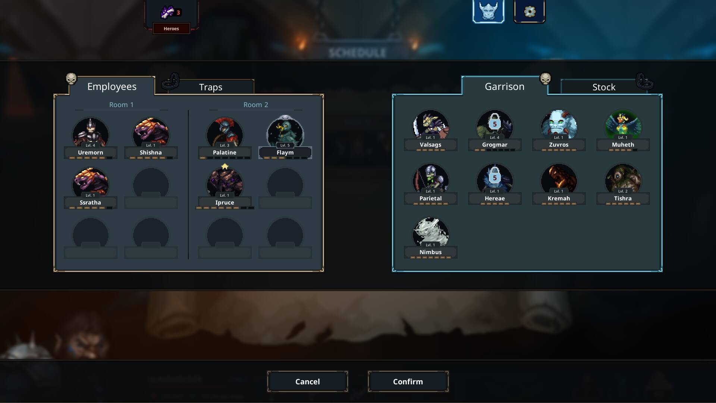This screenshot has width=716, height=403.
Task: Choose Ipruce with the gold star
Action: tap(224, 183)
